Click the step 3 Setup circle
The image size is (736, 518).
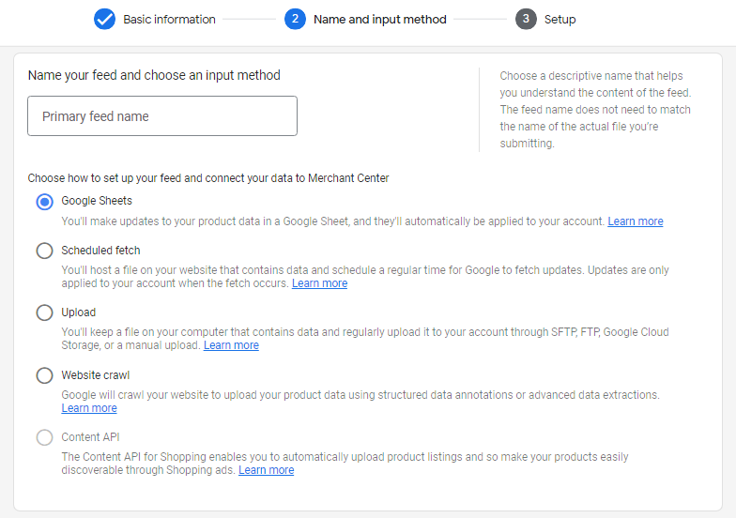pos(526,19)
